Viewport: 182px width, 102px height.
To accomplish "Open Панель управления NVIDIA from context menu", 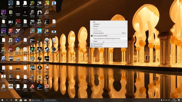I will point(109,36).
